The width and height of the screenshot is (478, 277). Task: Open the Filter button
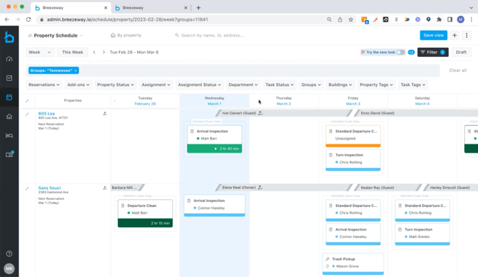[433, 52]
